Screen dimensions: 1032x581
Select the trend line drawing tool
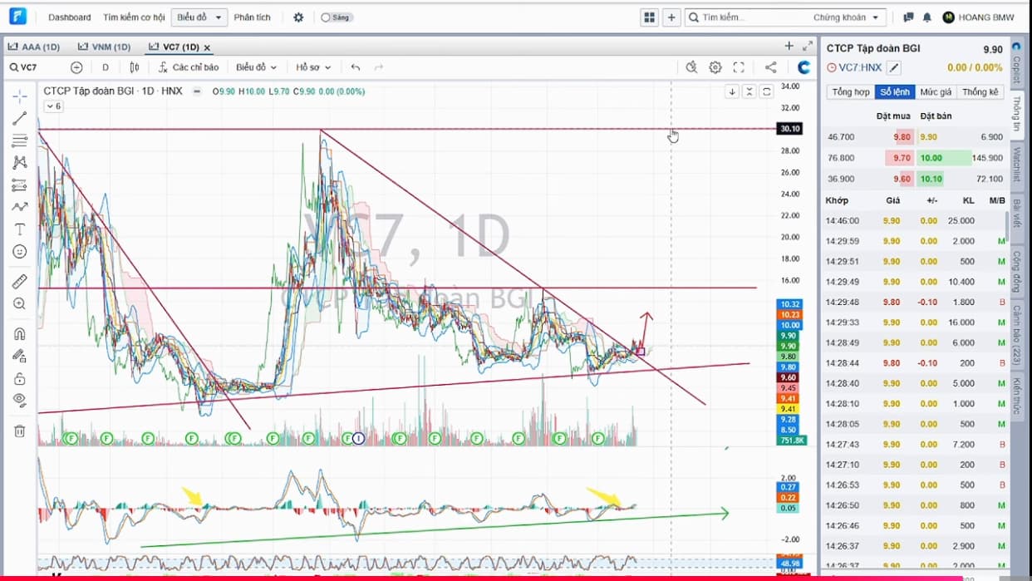(20, 119)
